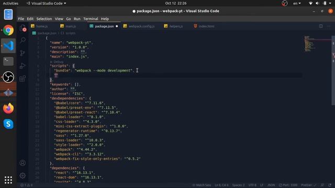Open the File menu
This screenshot has width=335, height=188.
point(21,19)
